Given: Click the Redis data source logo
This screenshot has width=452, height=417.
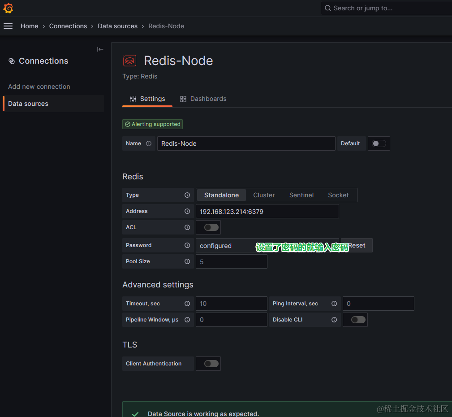Looking at the screenshot, I should [129, 61].
